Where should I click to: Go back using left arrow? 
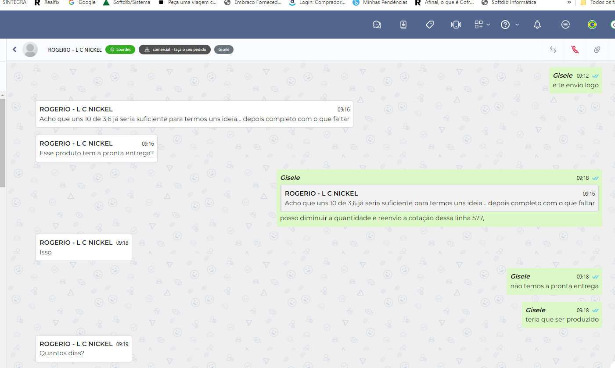click(14, 50)
